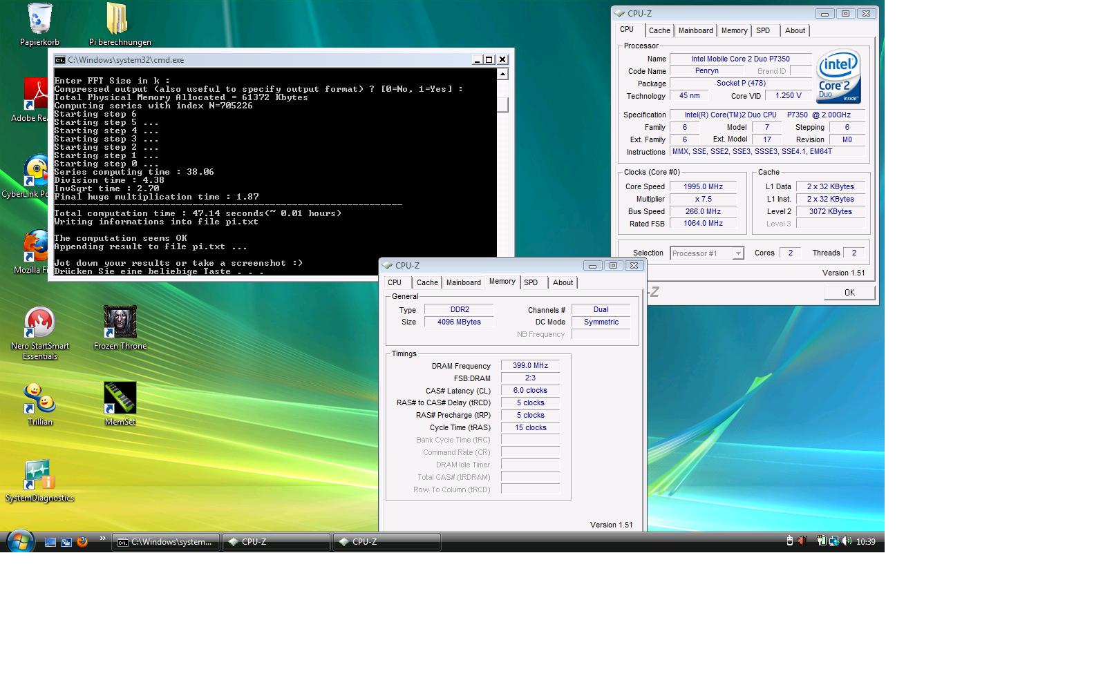This screenshot has width=1103, height=689.
Task: Click the processor Name field Intel Mobile Core 2 Duo P7350
Action: click(740, 59)
